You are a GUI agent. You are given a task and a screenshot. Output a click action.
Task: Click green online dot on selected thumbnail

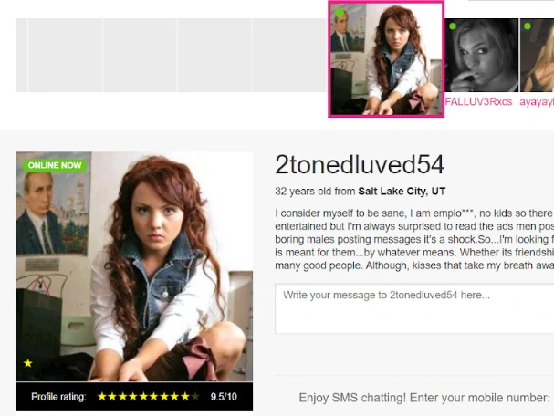click(x=340, y=13)
